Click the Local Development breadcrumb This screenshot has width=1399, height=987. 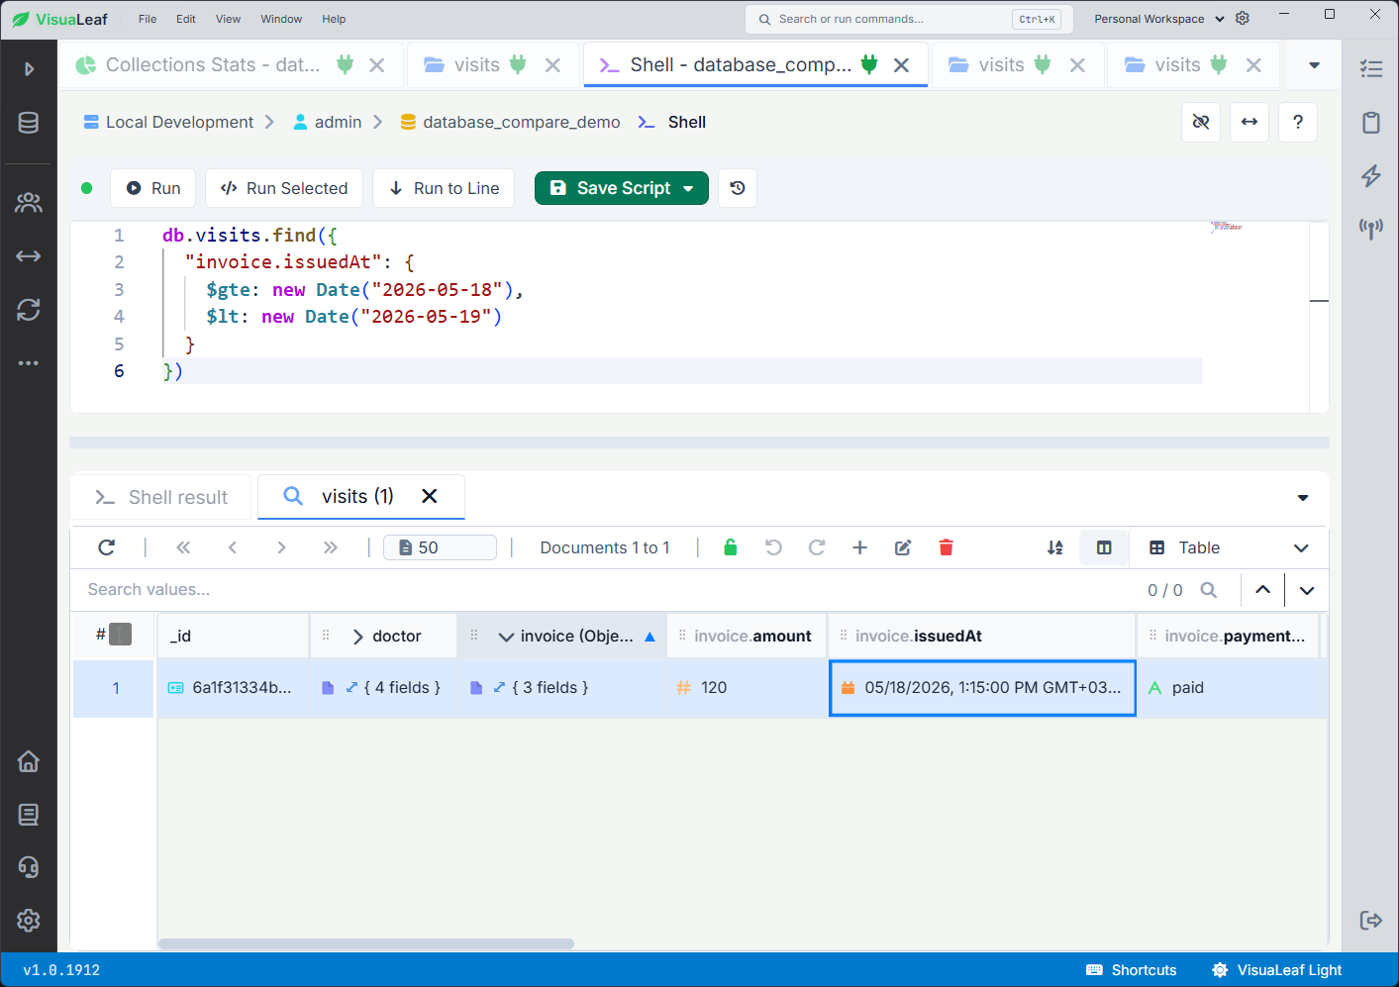point(168,122)
